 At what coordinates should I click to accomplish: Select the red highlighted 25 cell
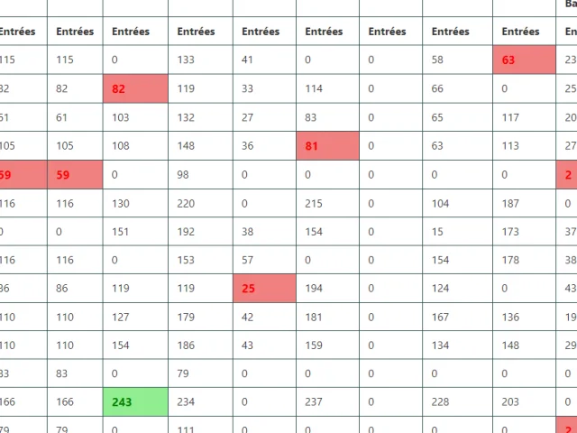point(264,290)
